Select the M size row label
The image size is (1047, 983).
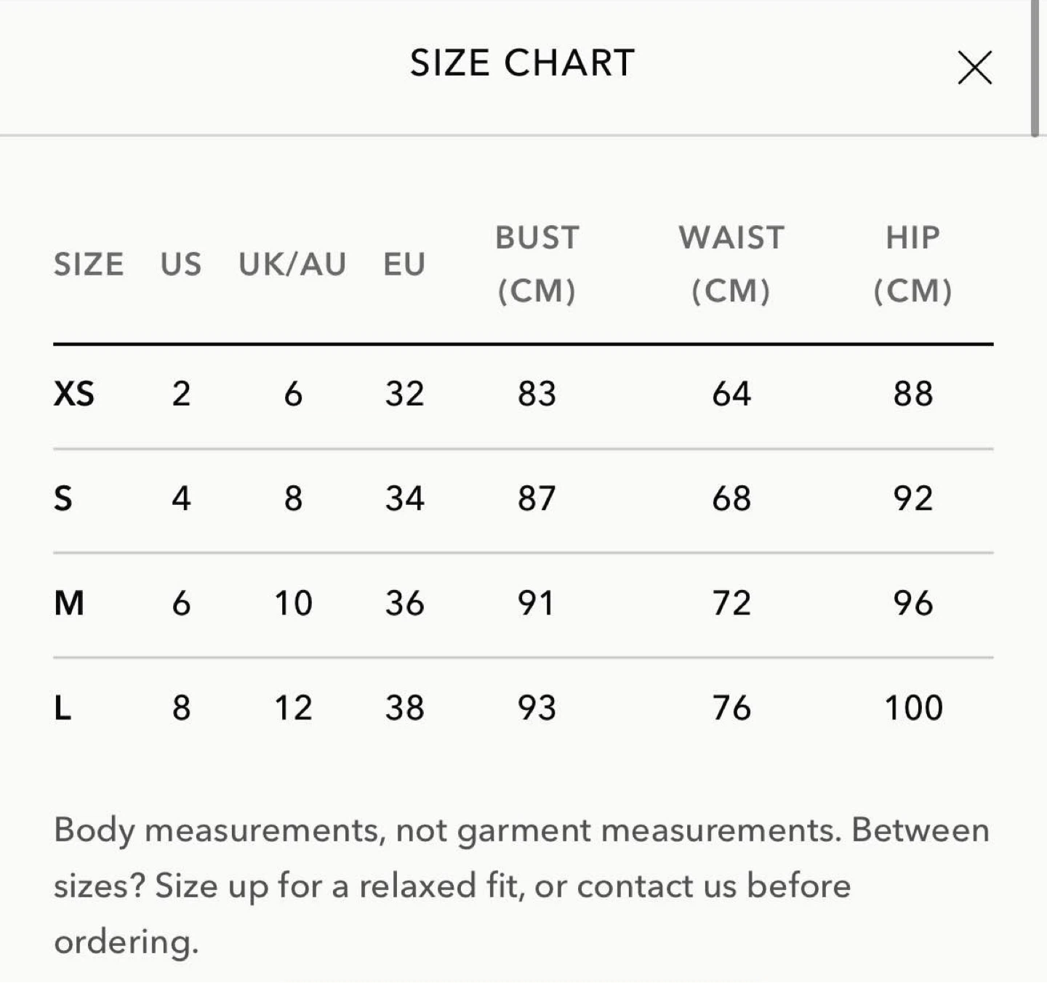coord(69,603)
